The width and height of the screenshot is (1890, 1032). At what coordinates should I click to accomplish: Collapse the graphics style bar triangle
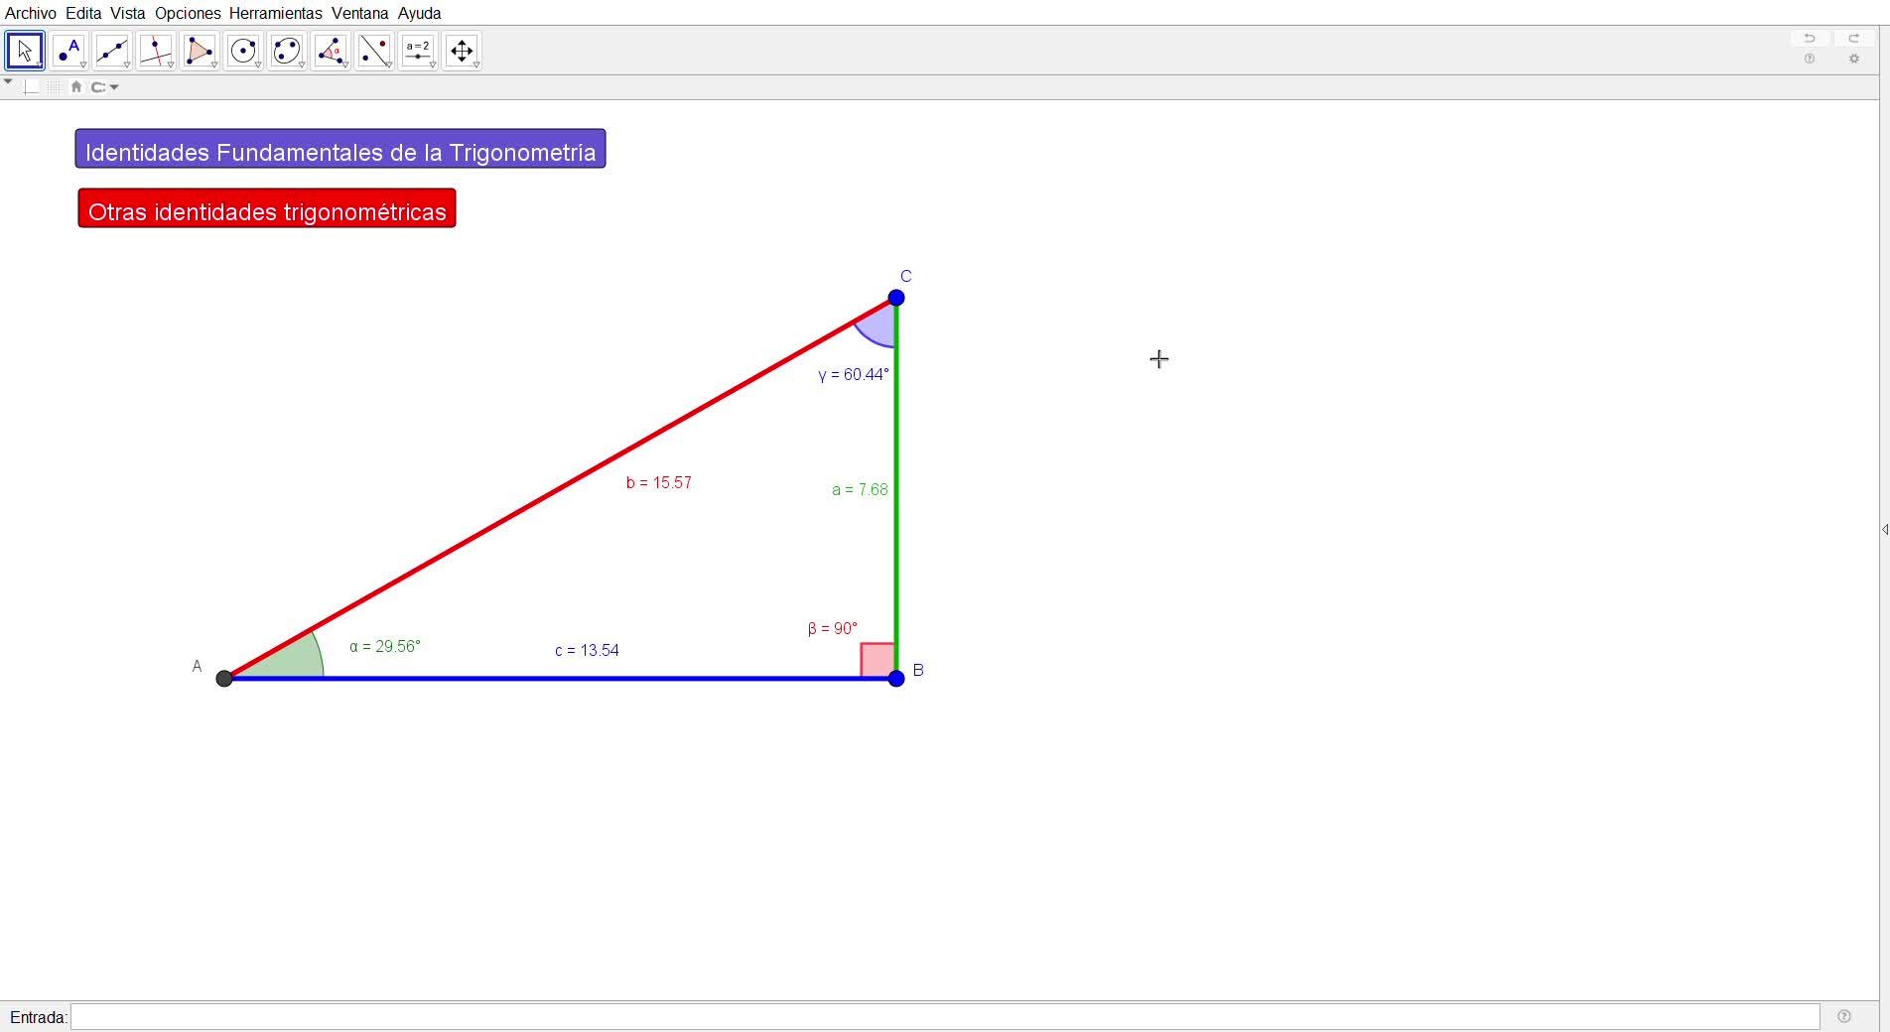pos(8,82)
